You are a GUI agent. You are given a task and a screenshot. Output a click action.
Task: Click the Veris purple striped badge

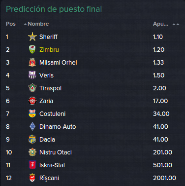(32, 75)
